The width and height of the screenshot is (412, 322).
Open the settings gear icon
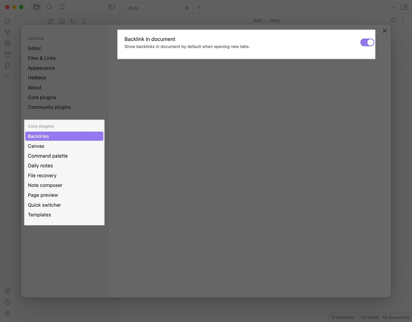(8, 313)
